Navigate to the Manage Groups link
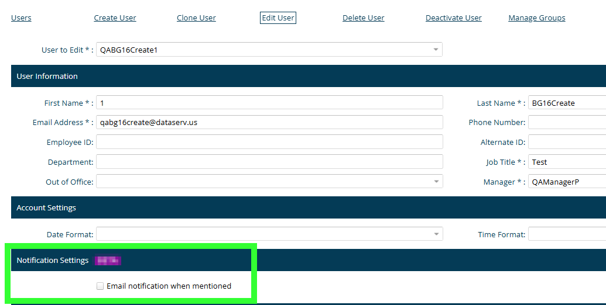606x305 pixels. click(x=536, y=18)
